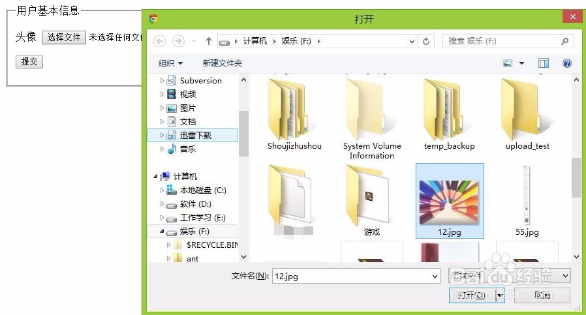Click the change view icon

coord(508,63)
